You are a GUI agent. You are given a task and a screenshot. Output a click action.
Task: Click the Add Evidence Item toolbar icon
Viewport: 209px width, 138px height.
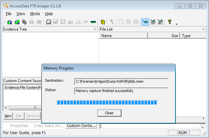point(9,22)
